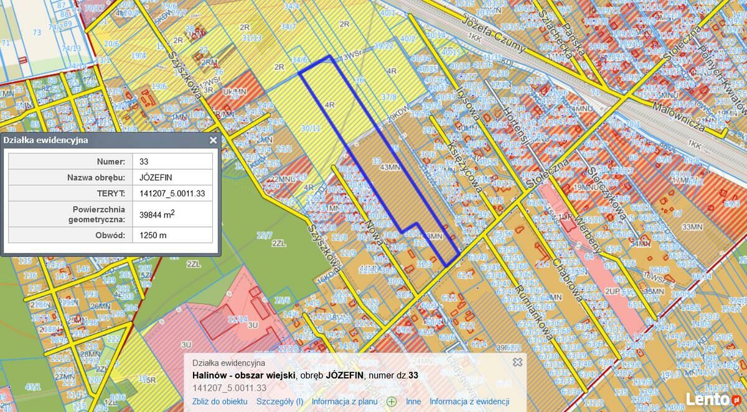Click the 'Szlachecka' street label
Image resolution: width=747 pixels, height=412 pixels.
[x=555, y=34]
